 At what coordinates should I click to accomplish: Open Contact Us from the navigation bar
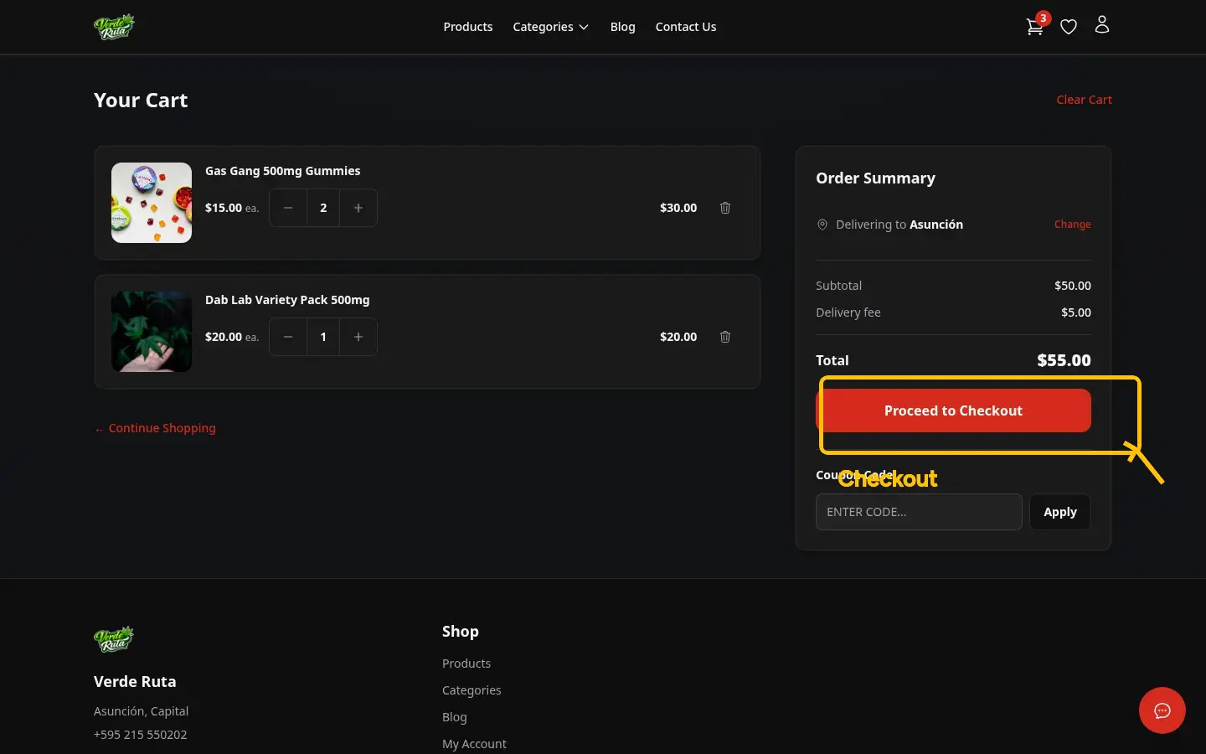tap(686, 27)
